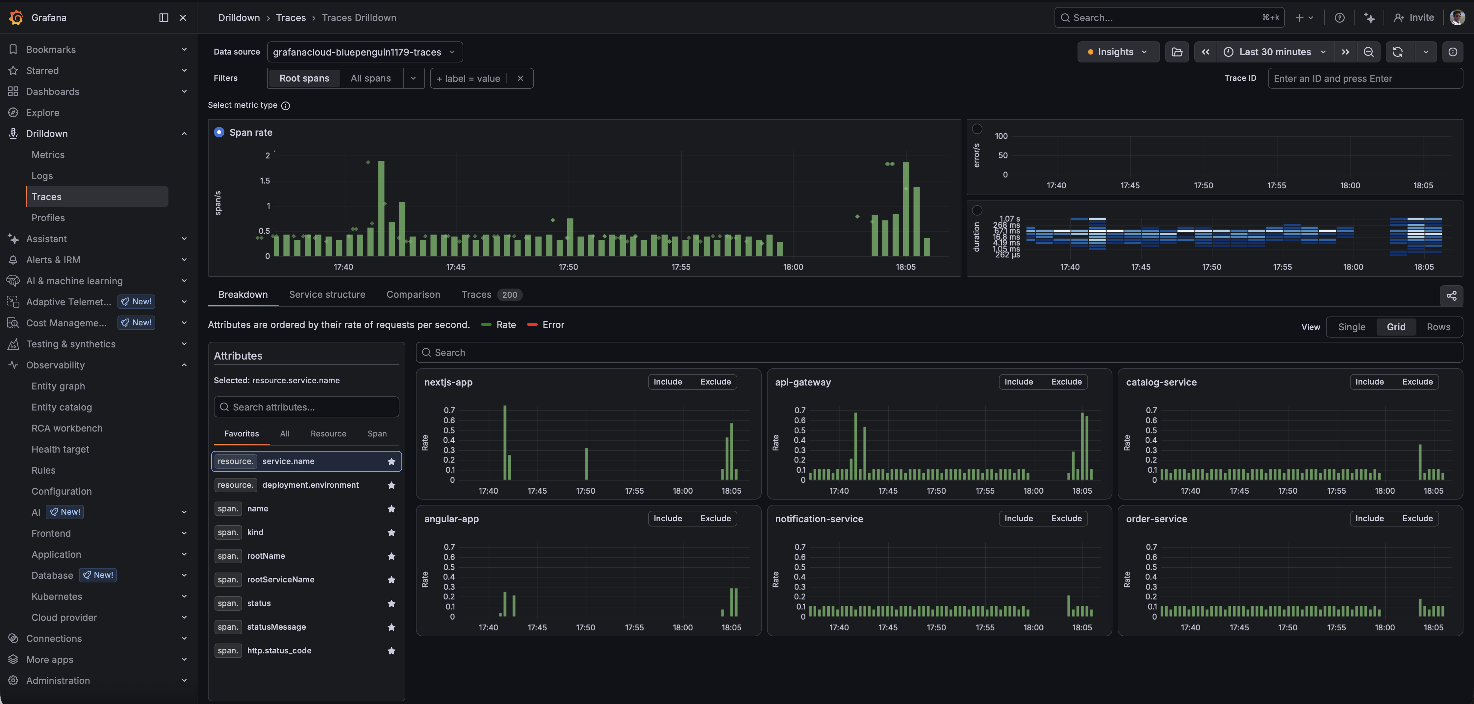Open the info circle button at top right
Screen dimensions: 1474x704
coord(1453,52)
